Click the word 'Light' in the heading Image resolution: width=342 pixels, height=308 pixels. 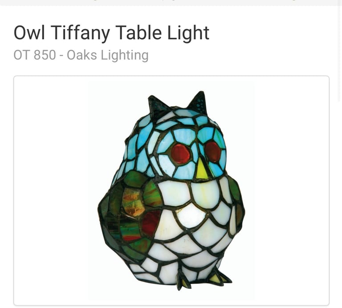[x=188, y=33]
